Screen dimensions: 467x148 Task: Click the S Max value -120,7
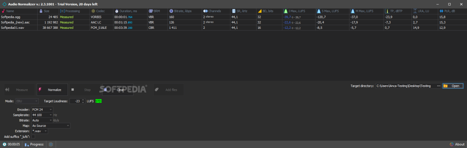pos(332,17)
